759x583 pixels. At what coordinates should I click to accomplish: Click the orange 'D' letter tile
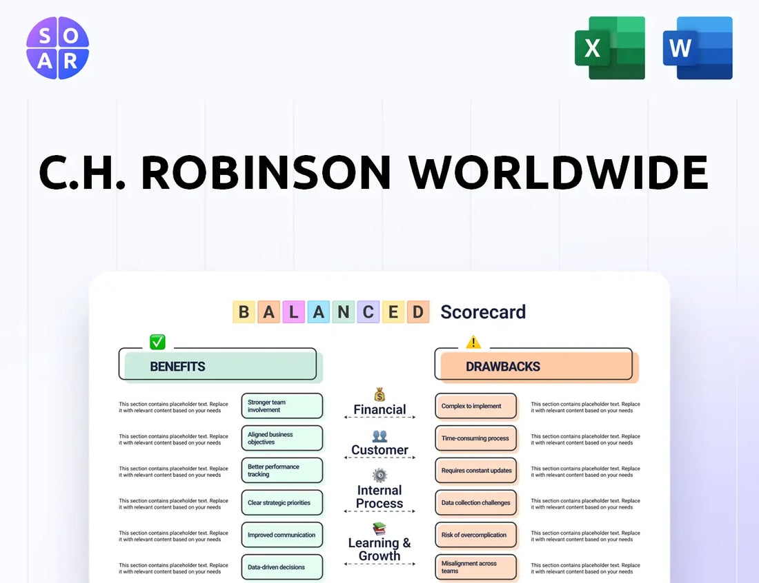[x=417, y=311]
